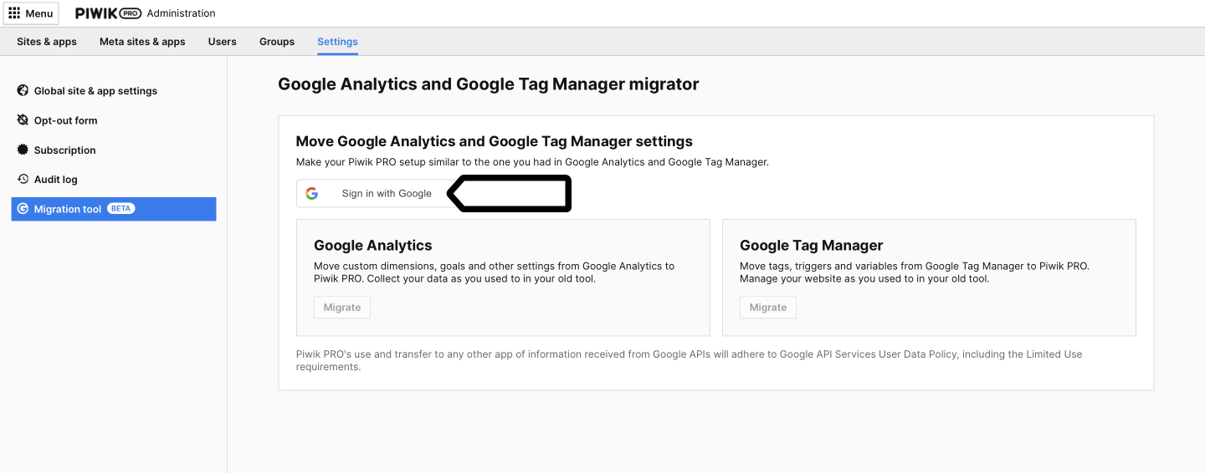
Task: Open the Meta sites & apps tab
Action: pyautogui.click(x=142, y=42)
